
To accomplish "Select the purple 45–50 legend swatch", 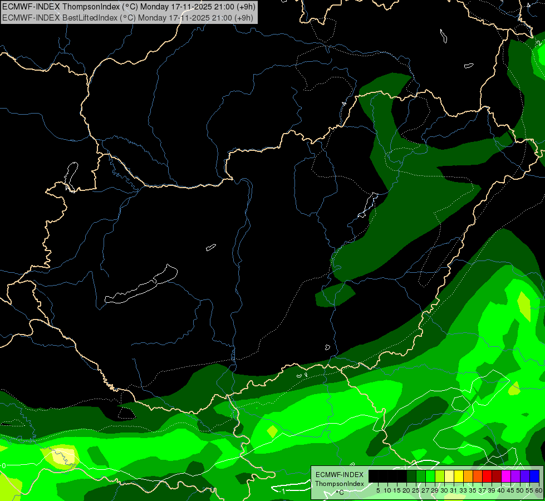I will point(515,477).
